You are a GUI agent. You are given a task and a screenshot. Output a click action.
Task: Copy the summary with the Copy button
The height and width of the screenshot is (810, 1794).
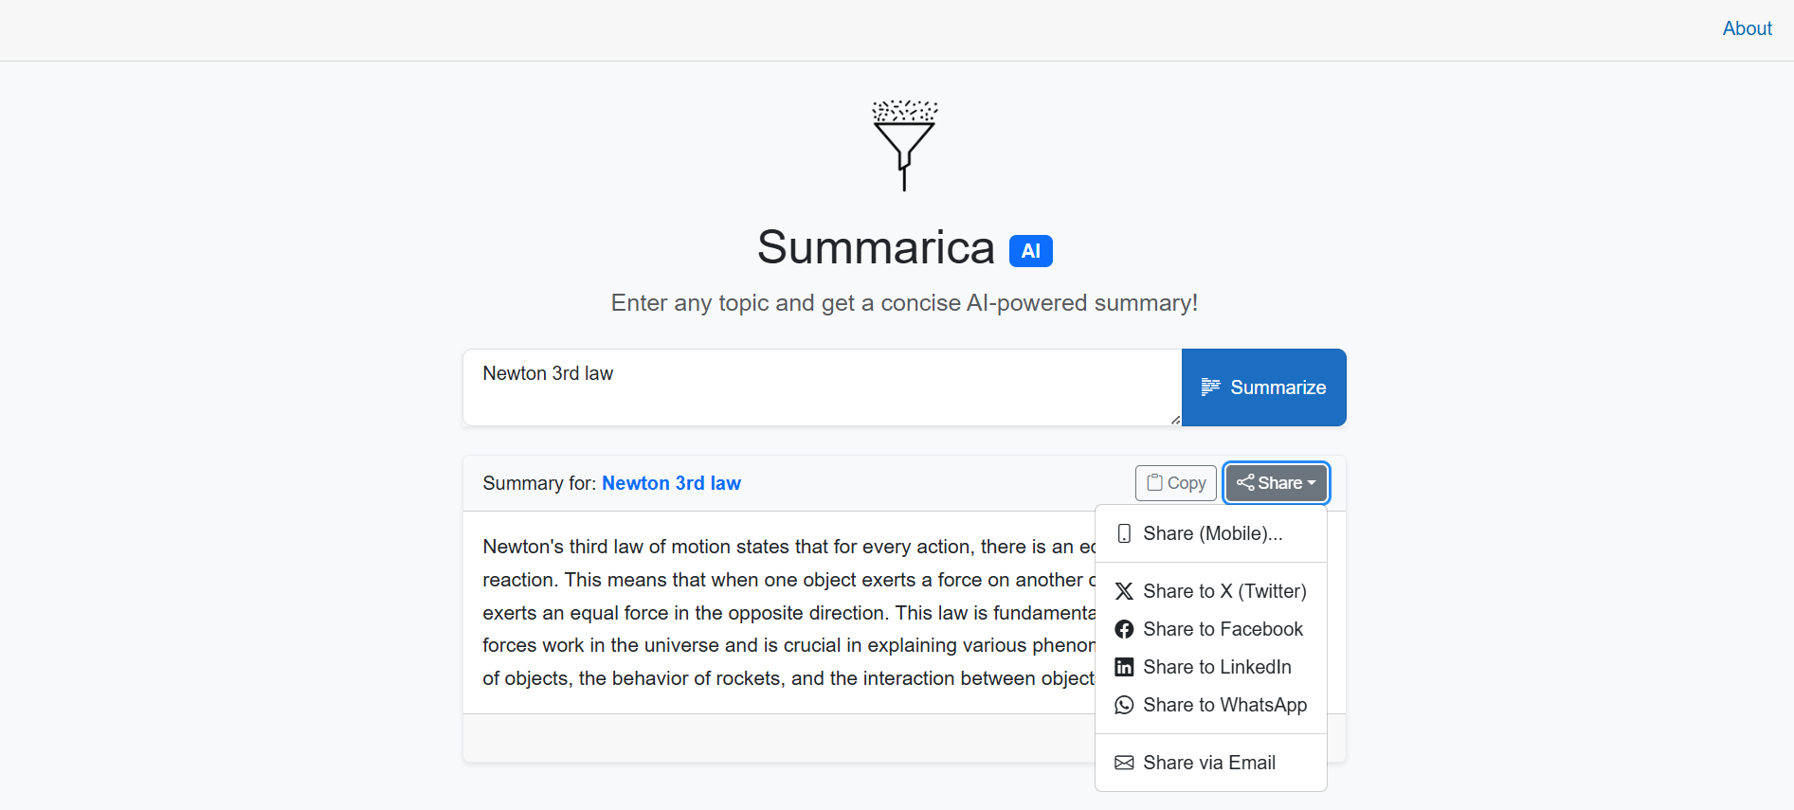click(1175, 483)
